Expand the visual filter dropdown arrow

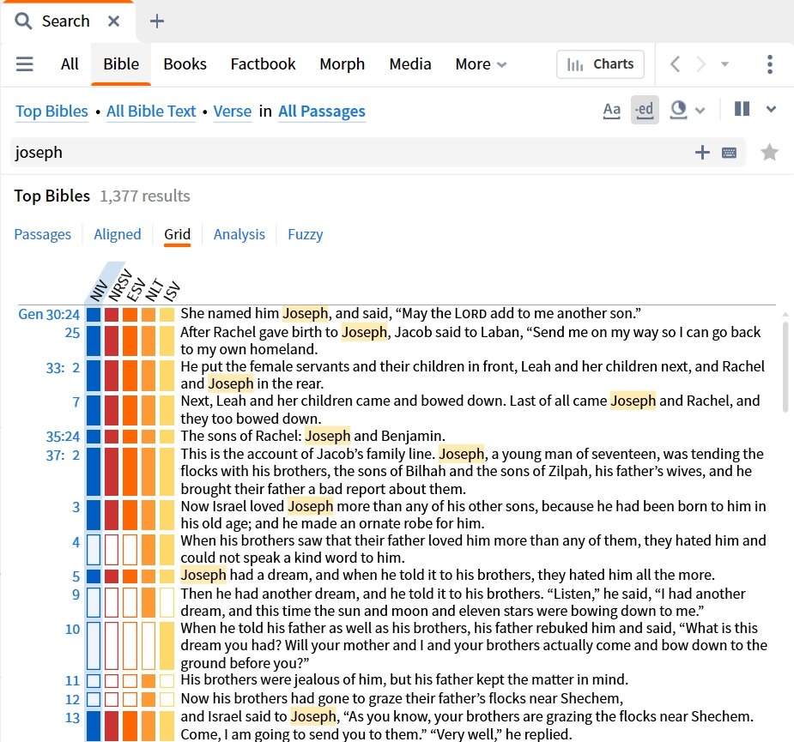tap(700, 111)
